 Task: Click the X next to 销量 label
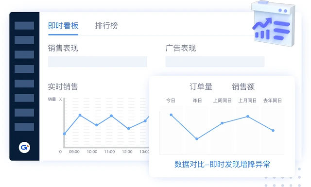point(60,99)
